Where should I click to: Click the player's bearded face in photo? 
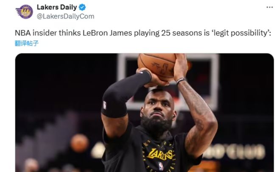[157, 110]
